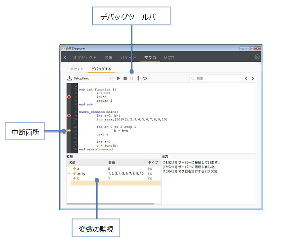Click the step over icon
The height and width of the screenshot is (243, 284).
[x=145, y=78]
